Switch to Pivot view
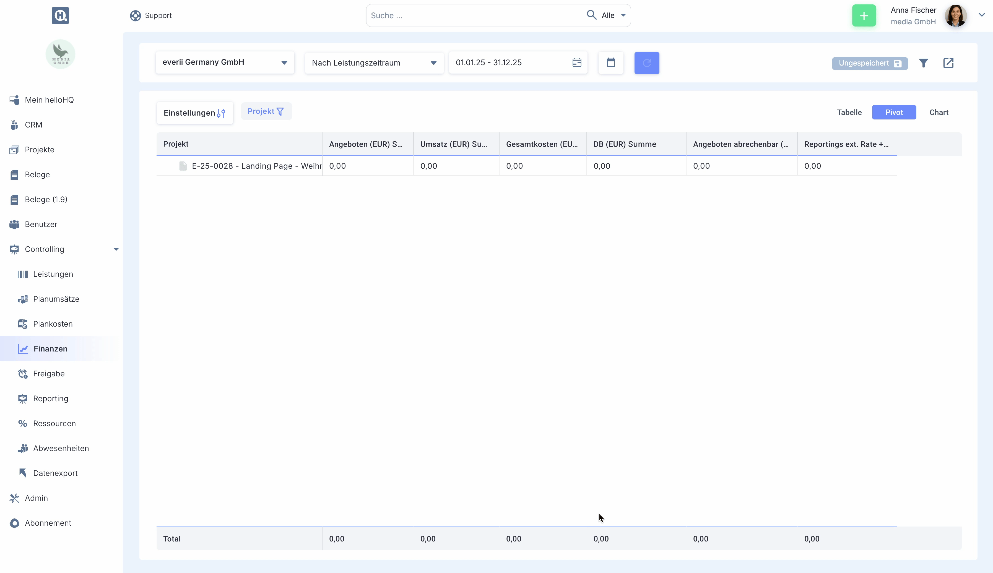 click(894, 113)
